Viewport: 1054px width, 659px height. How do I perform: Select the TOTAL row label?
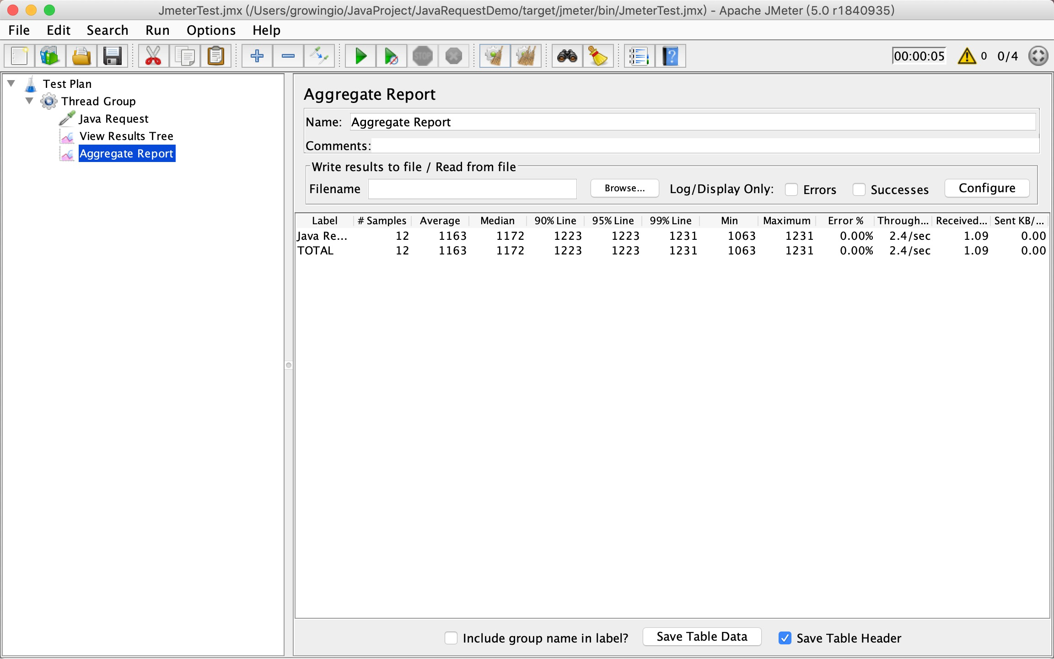click(x=315, y=251)
